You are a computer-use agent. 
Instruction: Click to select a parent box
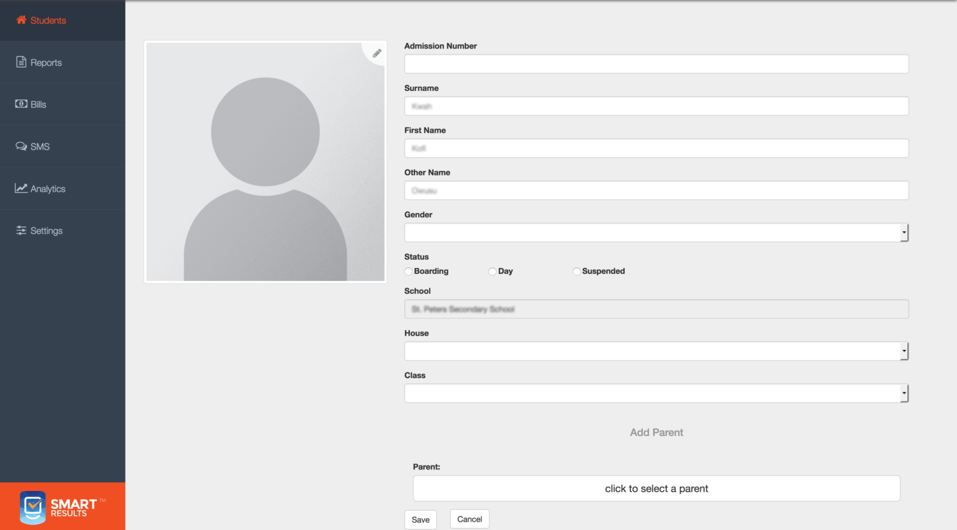(x=656, y=489)
